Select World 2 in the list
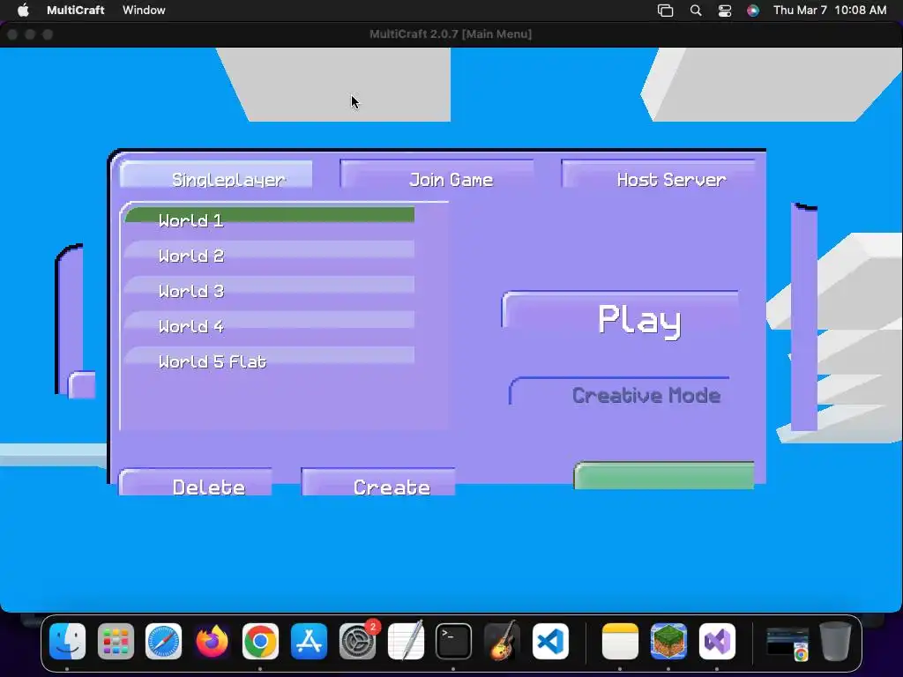 pyautogui.click(x=270, y=254)
